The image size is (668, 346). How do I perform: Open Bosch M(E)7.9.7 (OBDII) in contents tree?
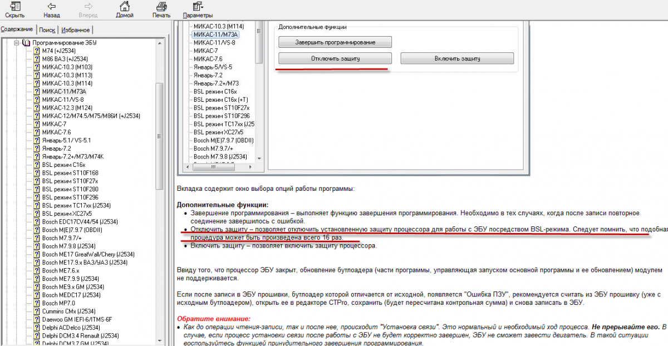[x=72, y=230]
